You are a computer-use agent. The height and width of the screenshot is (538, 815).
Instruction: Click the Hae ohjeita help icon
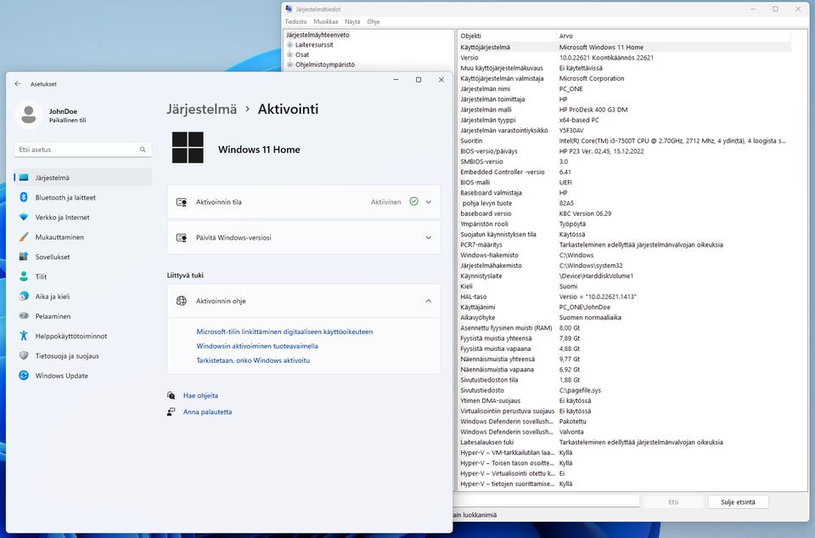[171, 395]
